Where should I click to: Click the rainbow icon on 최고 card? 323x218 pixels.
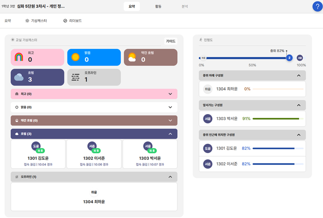[x=19, y=57]
